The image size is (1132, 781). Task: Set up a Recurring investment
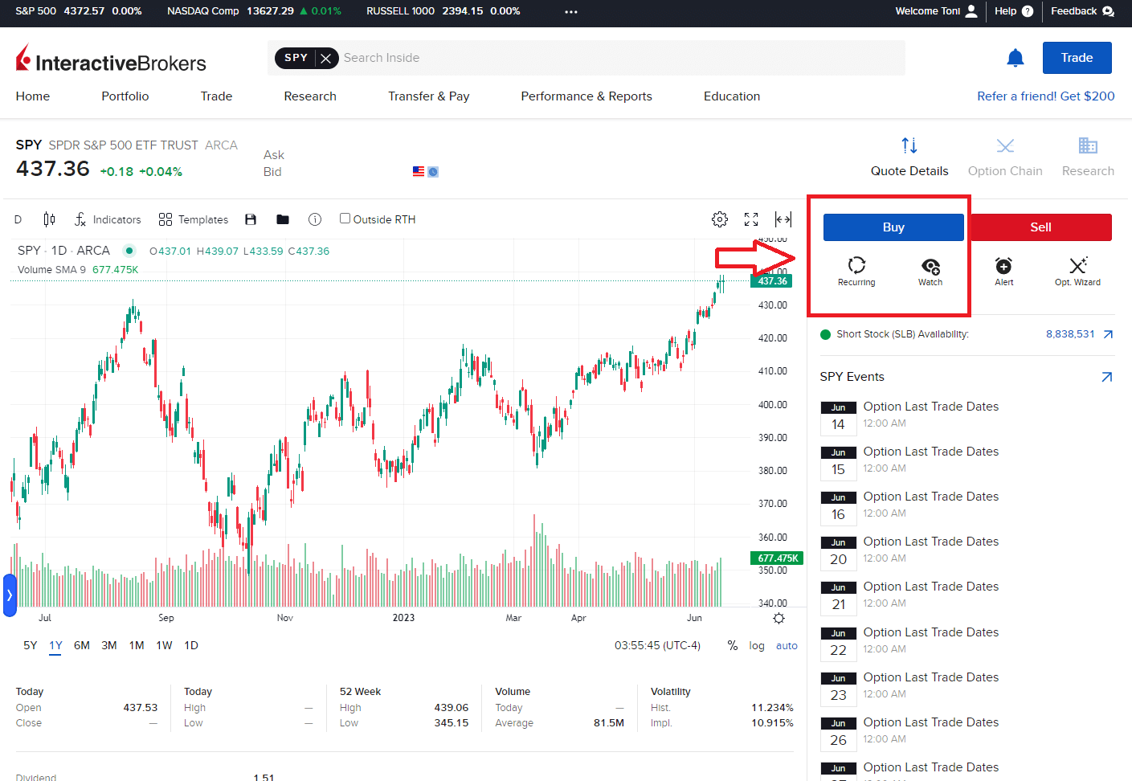[x=856, y=271]
